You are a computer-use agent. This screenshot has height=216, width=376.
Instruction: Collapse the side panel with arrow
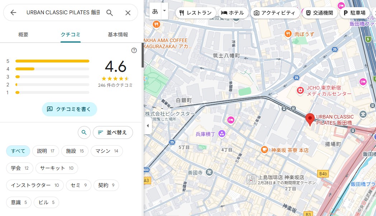pos(148,126)
